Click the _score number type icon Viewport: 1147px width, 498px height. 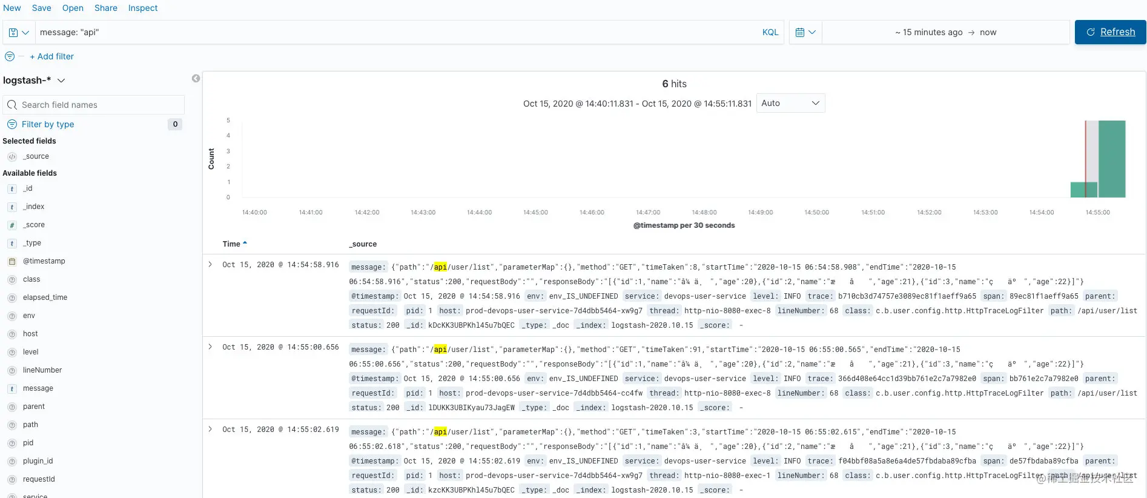(12, 225)
